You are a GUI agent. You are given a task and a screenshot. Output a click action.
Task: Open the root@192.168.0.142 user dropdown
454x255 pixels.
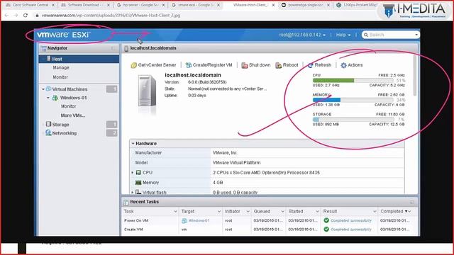coord(302,35)
